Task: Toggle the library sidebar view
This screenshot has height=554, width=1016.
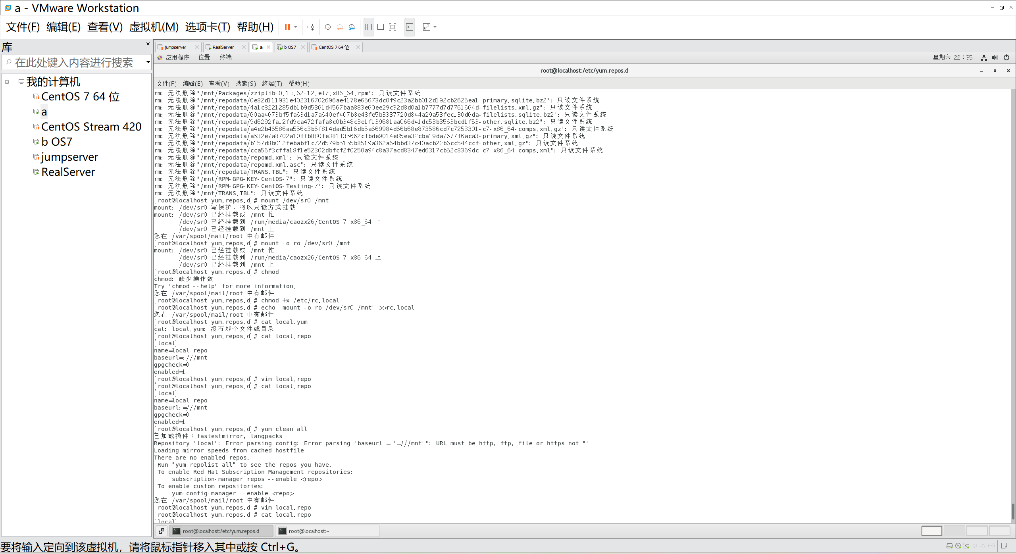Action: point(369,27)
